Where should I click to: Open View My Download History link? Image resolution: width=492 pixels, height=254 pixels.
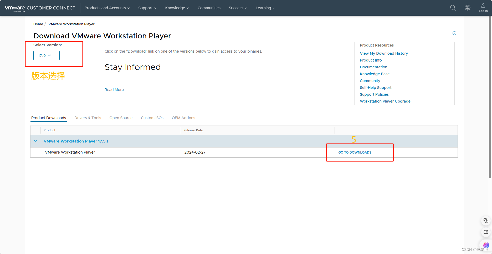[384, 53]
